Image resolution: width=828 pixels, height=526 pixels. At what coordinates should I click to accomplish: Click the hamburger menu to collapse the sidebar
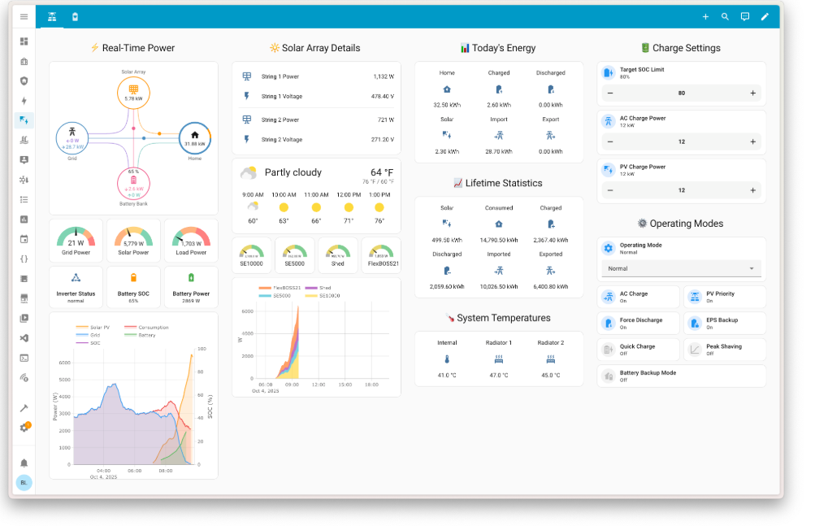(x=24, y=16)
